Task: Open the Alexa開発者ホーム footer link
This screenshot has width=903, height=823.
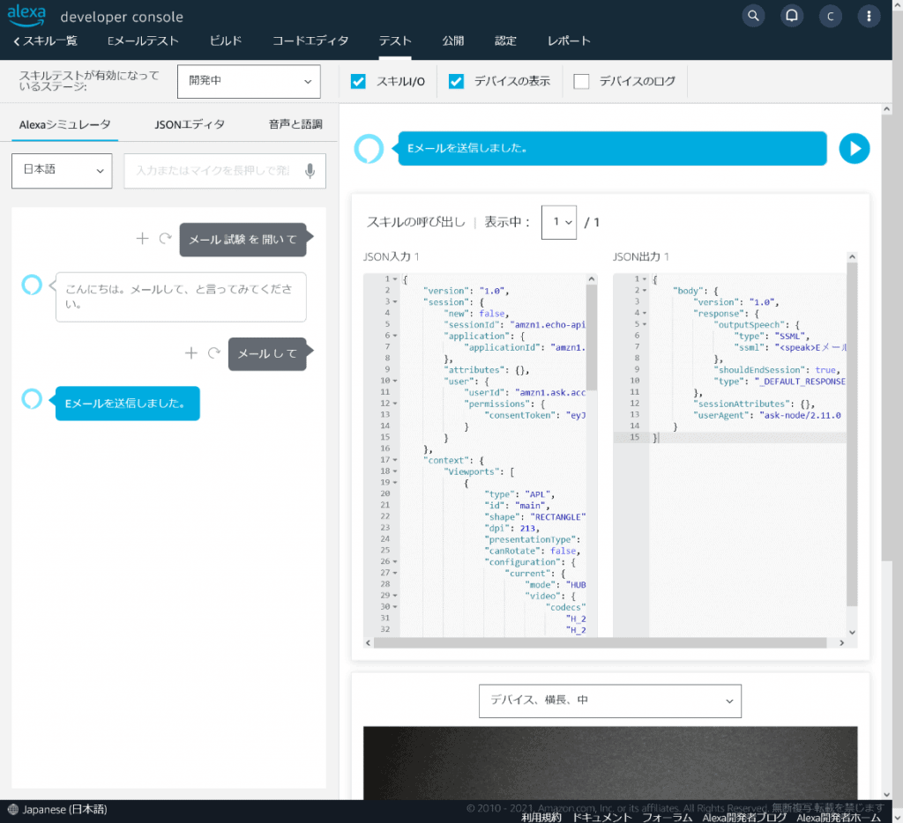Action: click(x=839, y=817)
